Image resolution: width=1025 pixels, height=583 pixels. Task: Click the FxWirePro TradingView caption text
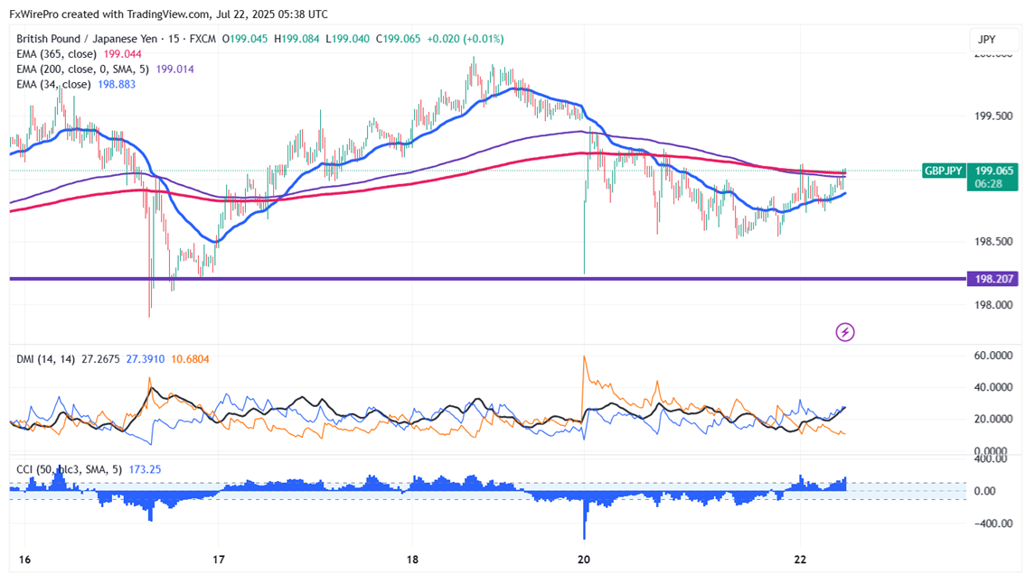tap(169, 14)
